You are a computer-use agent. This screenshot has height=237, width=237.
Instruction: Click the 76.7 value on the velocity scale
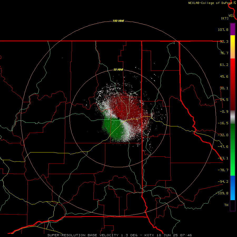click(224, 53)
